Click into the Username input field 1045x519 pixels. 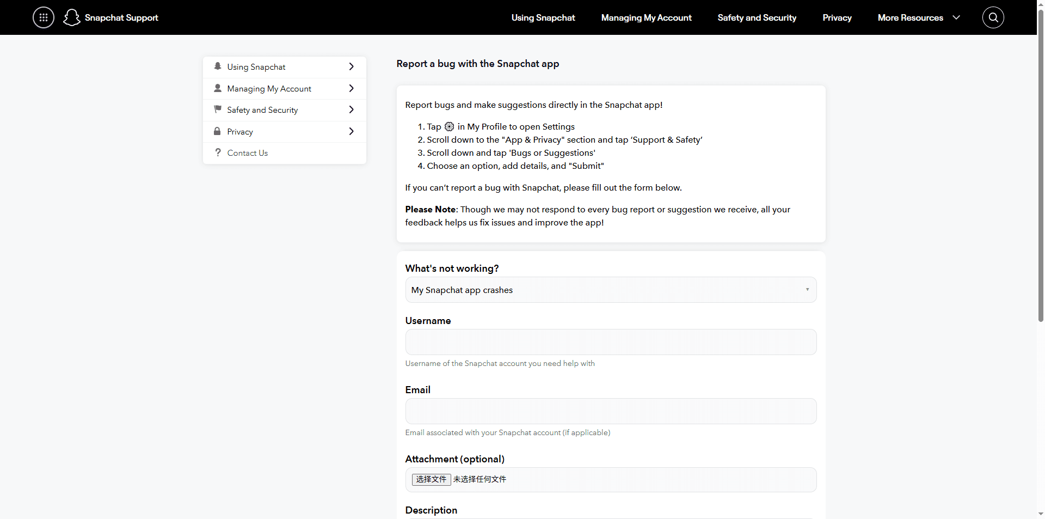tap(610, 342)
